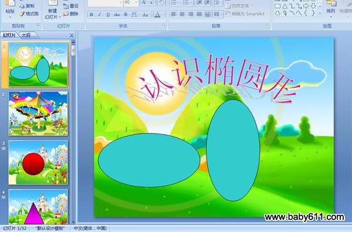Select the triangle shape in the shapes gallery
352x232 pixels.
(x=285, y=6)
